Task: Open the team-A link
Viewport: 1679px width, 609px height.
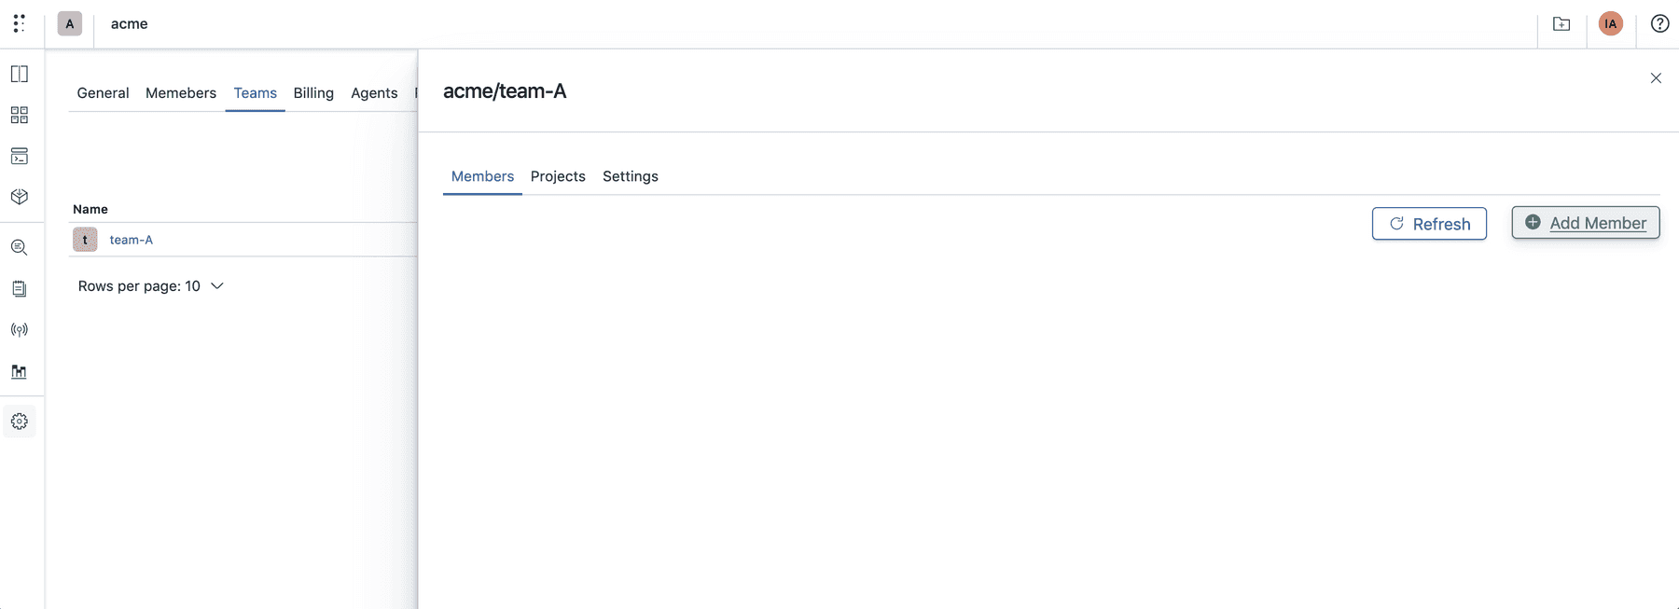Action: (132, 239)
